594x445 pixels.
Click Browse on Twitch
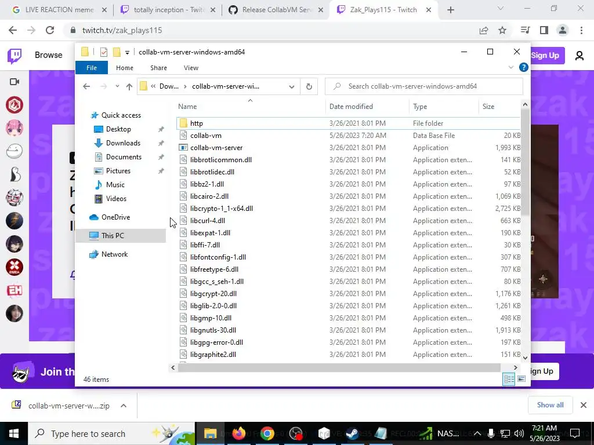49,55
